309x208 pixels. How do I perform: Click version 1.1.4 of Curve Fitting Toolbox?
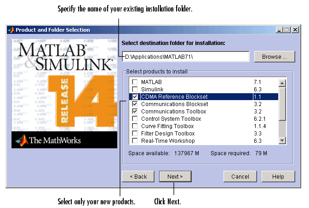click(260, 126)
